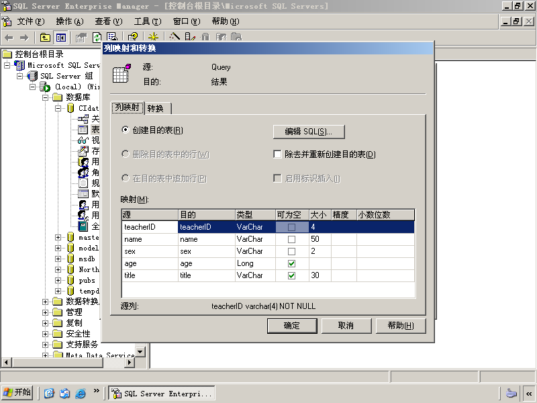Toggle nullable checkbox for name row
Screen dimensions: 537x403
[x=291, y=239]
